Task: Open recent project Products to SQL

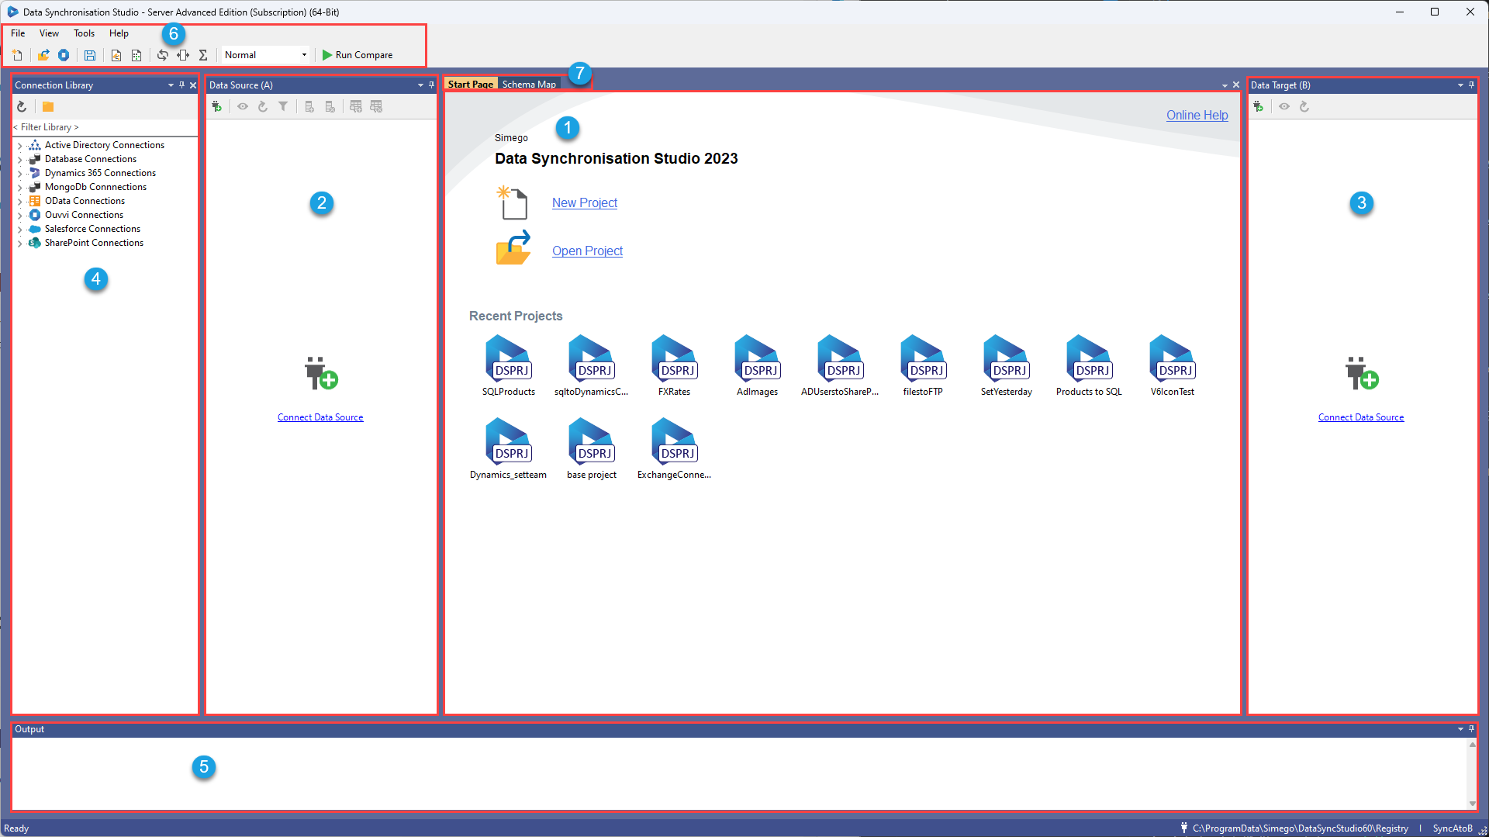Action: [1089, 365]
